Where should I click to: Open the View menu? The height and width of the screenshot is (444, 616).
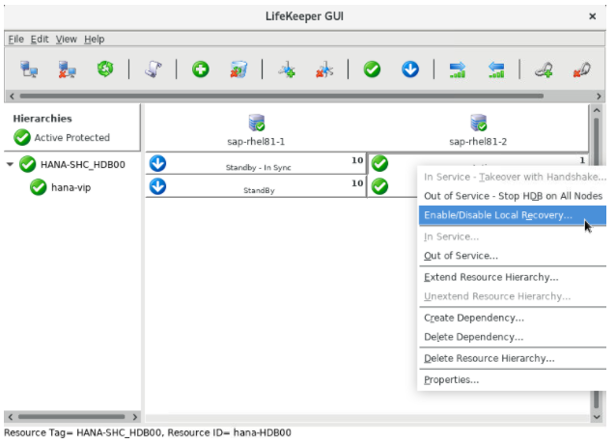pyautogui.click(x=66, y=40)
